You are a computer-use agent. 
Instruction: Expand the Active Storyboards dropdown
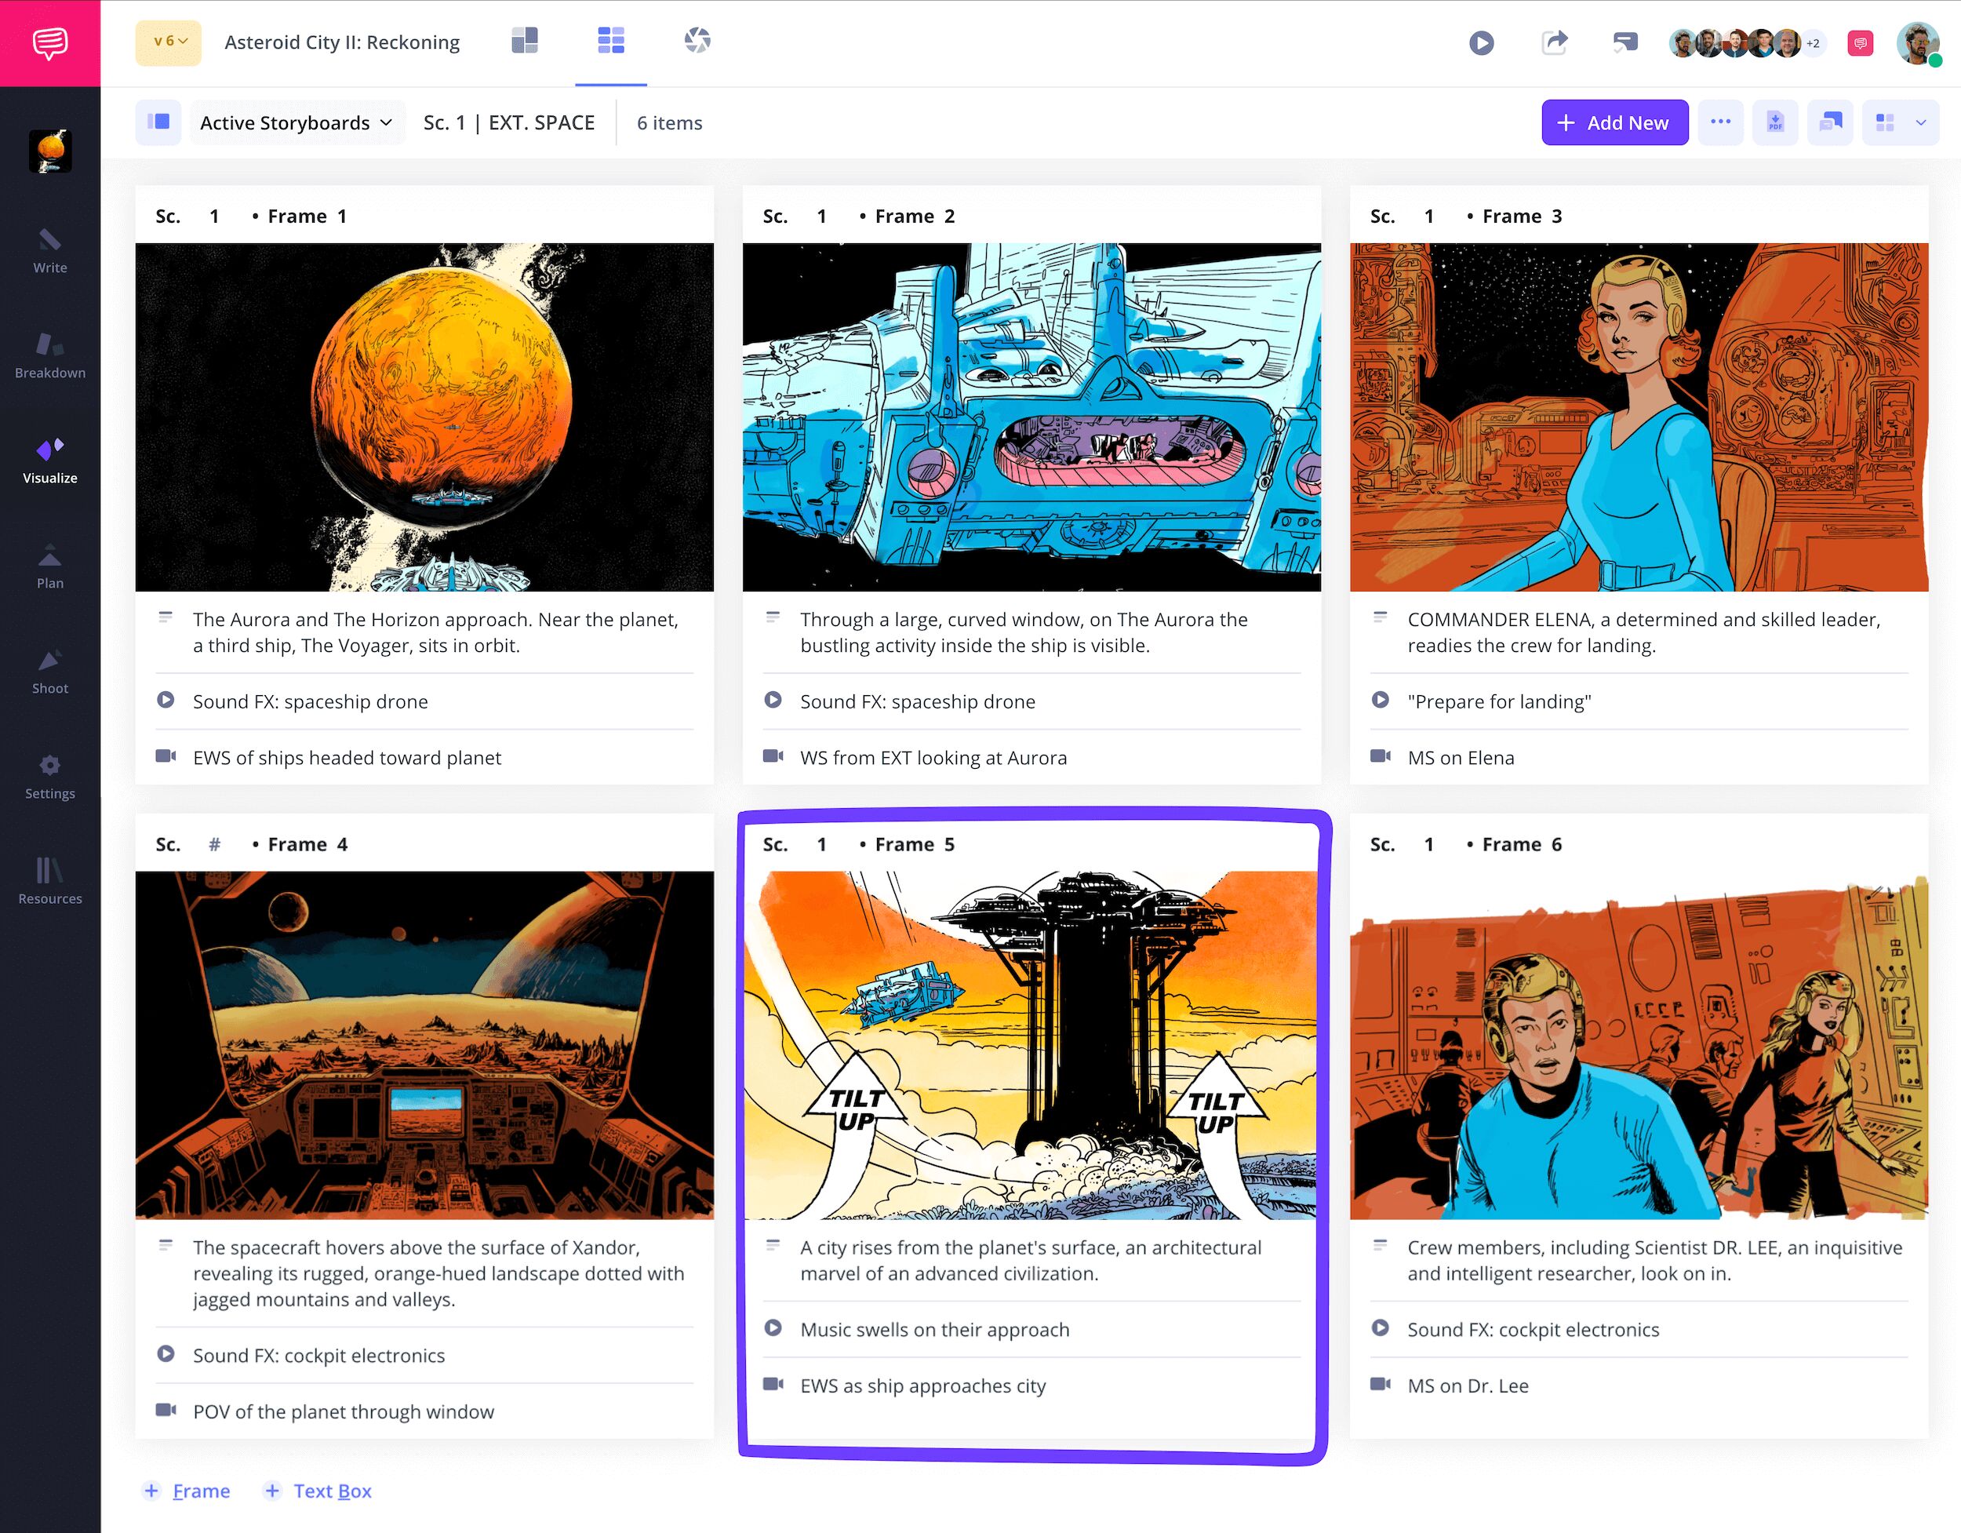click(297, 123)
